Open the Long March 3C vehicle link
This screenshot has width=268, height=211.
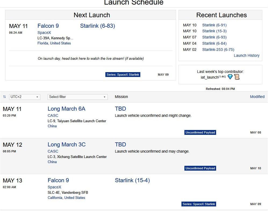[66, 145]
